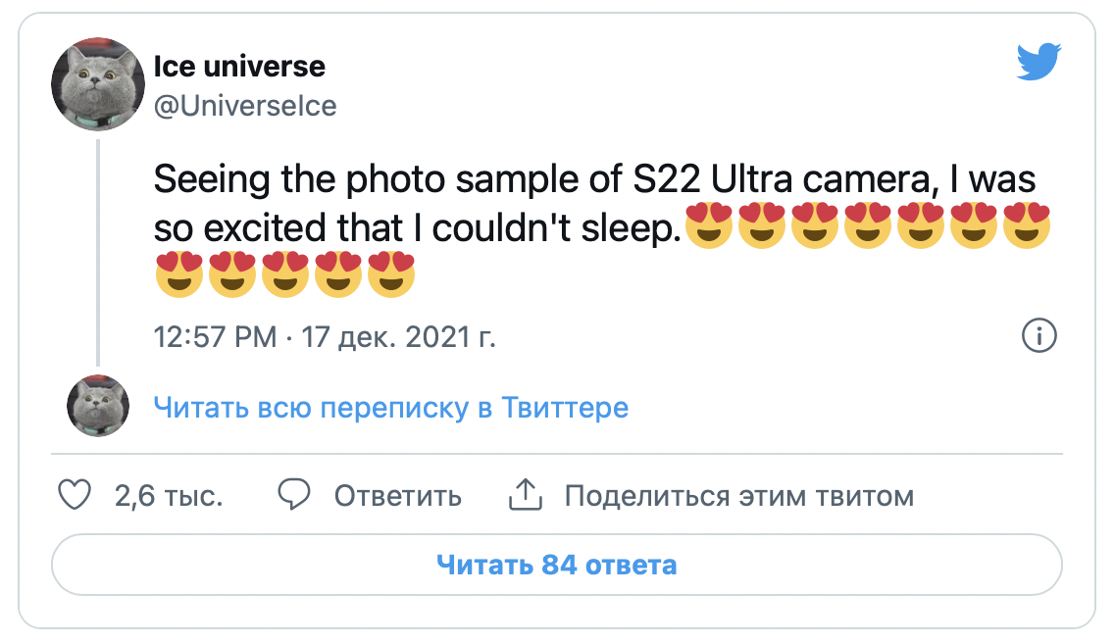Open Ice universe's large cat avatar

pyautogui.click(x=98, y=85)
